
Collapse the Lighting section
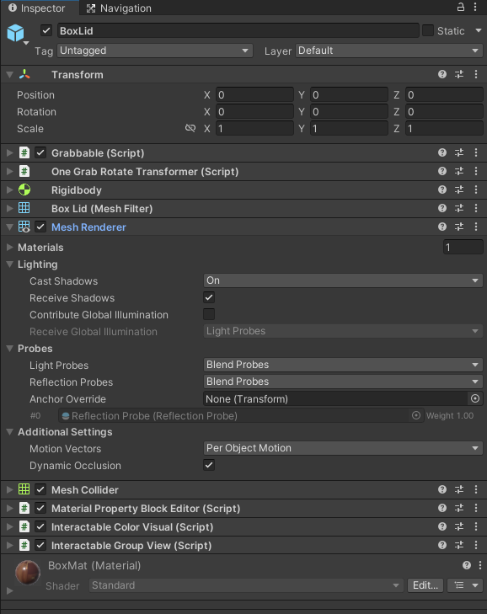click(10, 264)
